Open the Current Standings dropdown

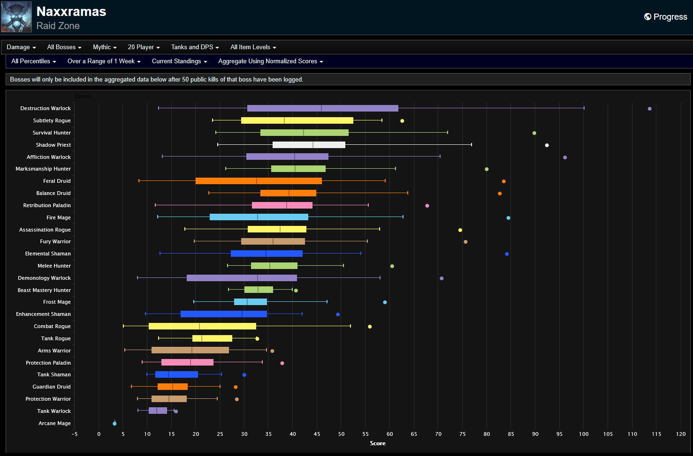[x=179, y=61]
